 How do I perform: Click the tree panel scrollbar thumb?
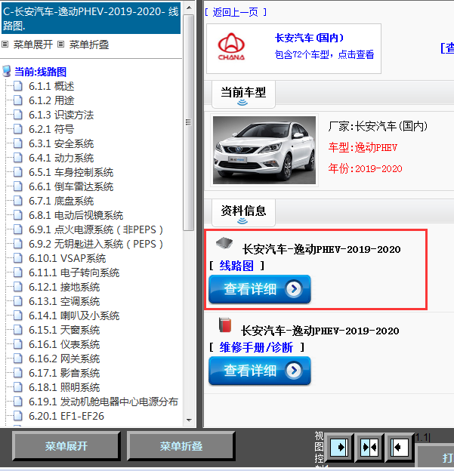[189, 122]
